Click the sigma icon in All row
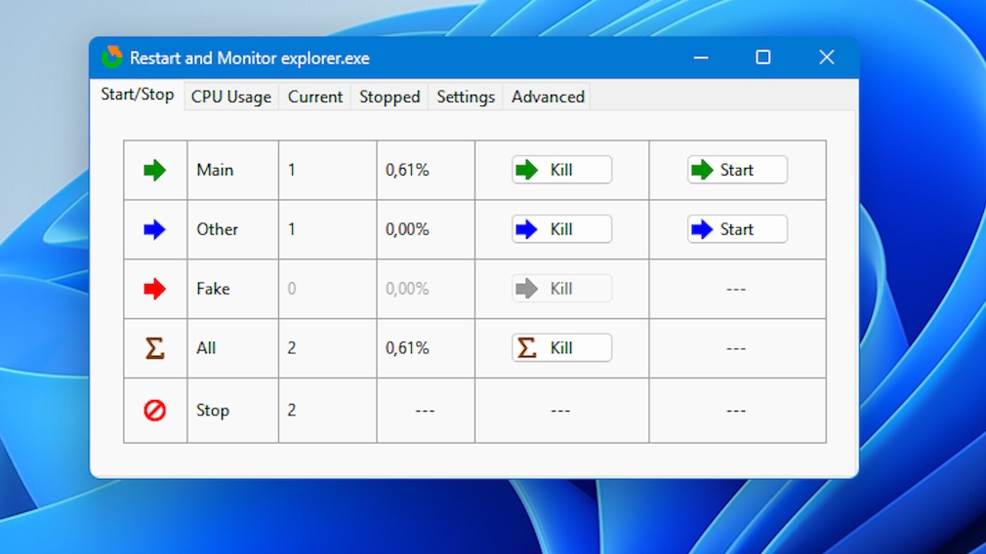 [154, 348]
